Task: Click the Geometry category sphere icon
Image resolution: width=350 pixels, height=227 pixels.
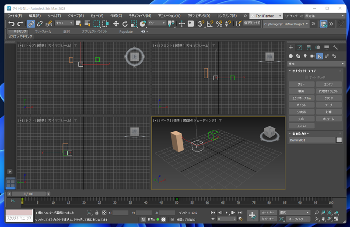Action: [x=290, y=56]
